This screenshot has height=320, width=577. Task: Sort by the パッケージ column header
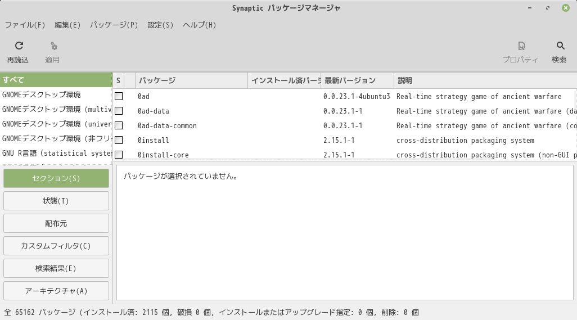pos(191,80)
